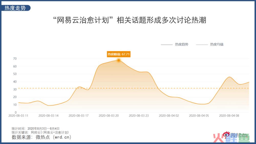The image size is (256, 144).
Task: Click the 数据来源 微热点 (wrd.cn) text
Action: click(41, 137)
